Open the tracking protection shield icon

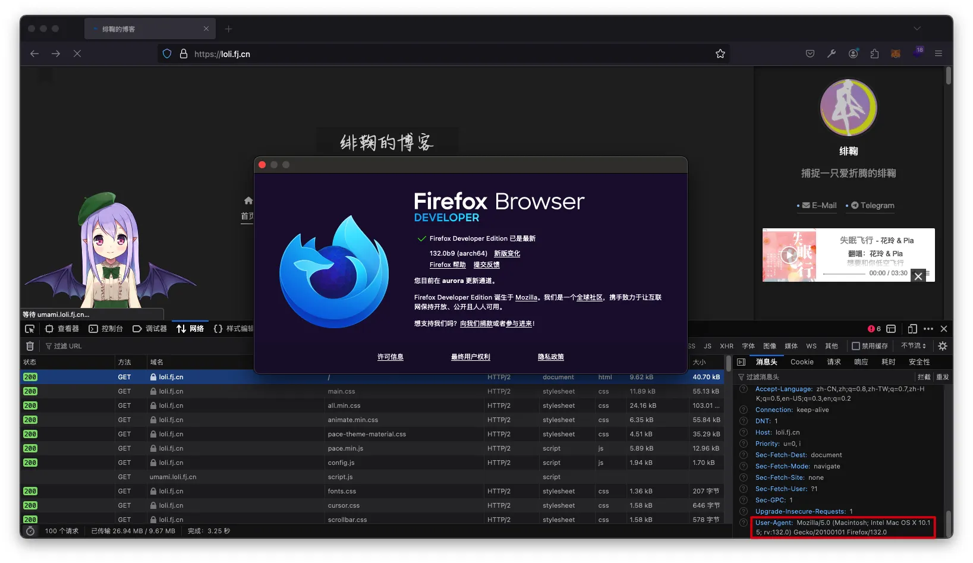click(x=167, y=54)
